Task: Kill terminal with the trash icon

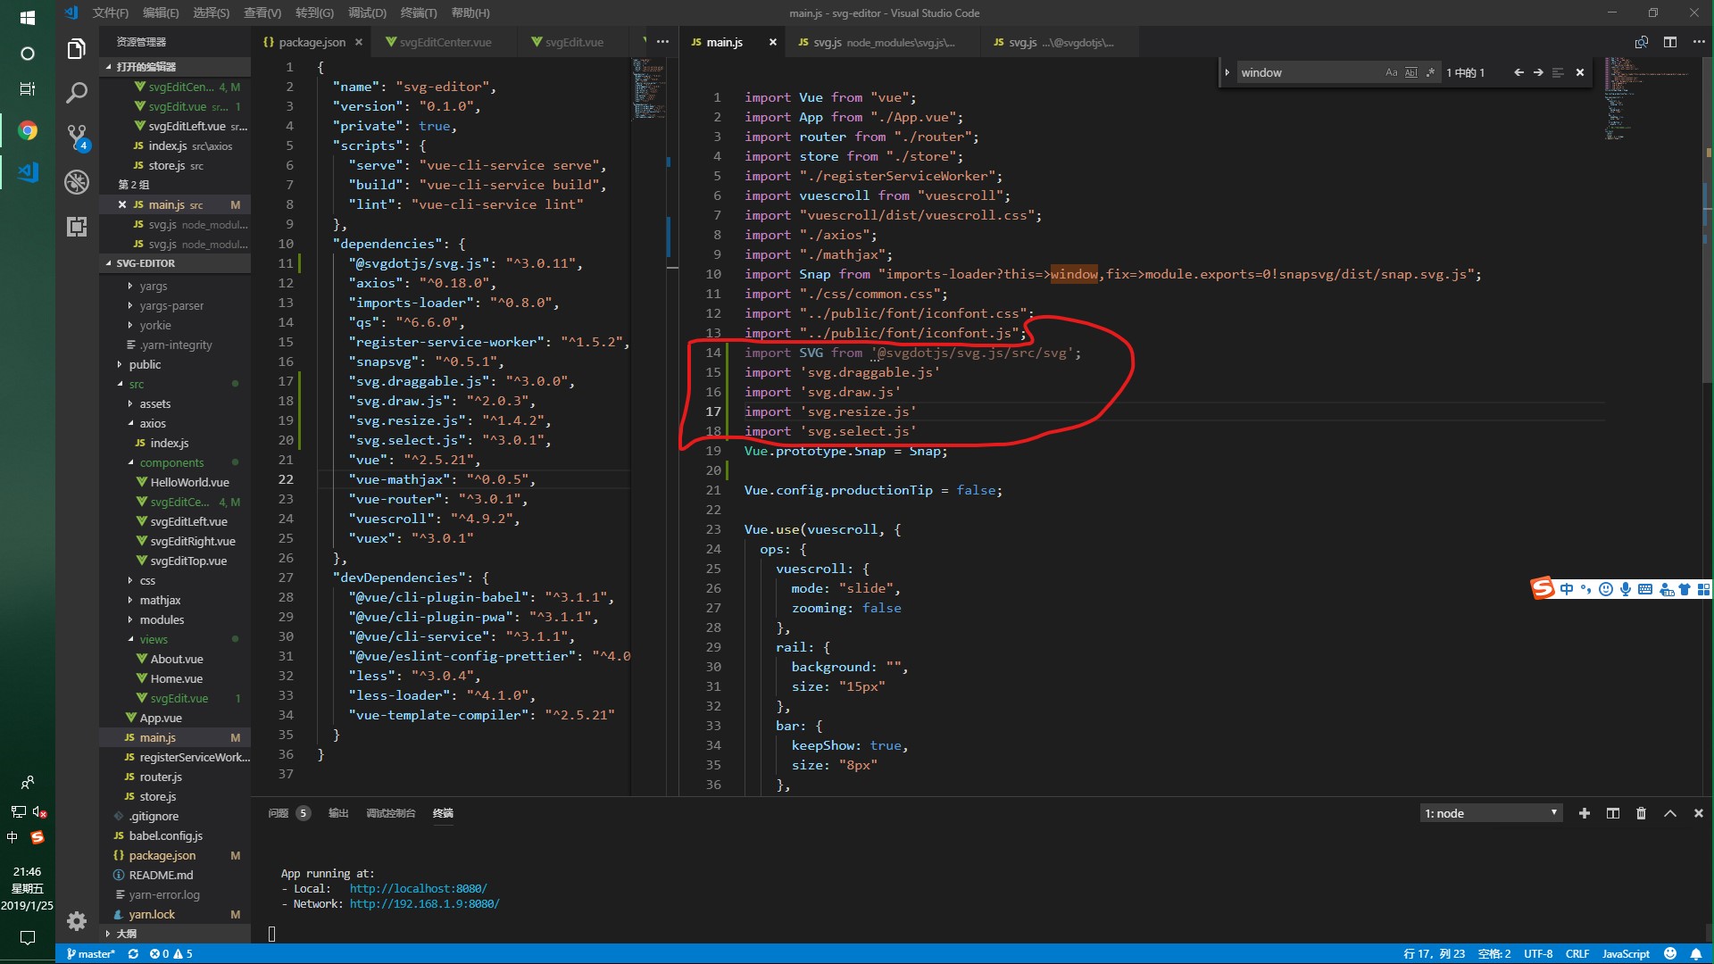Action: (1641, 813)
